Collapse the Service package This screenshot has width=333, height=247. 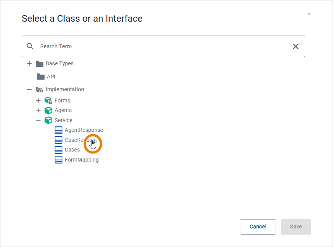point(38,120)
